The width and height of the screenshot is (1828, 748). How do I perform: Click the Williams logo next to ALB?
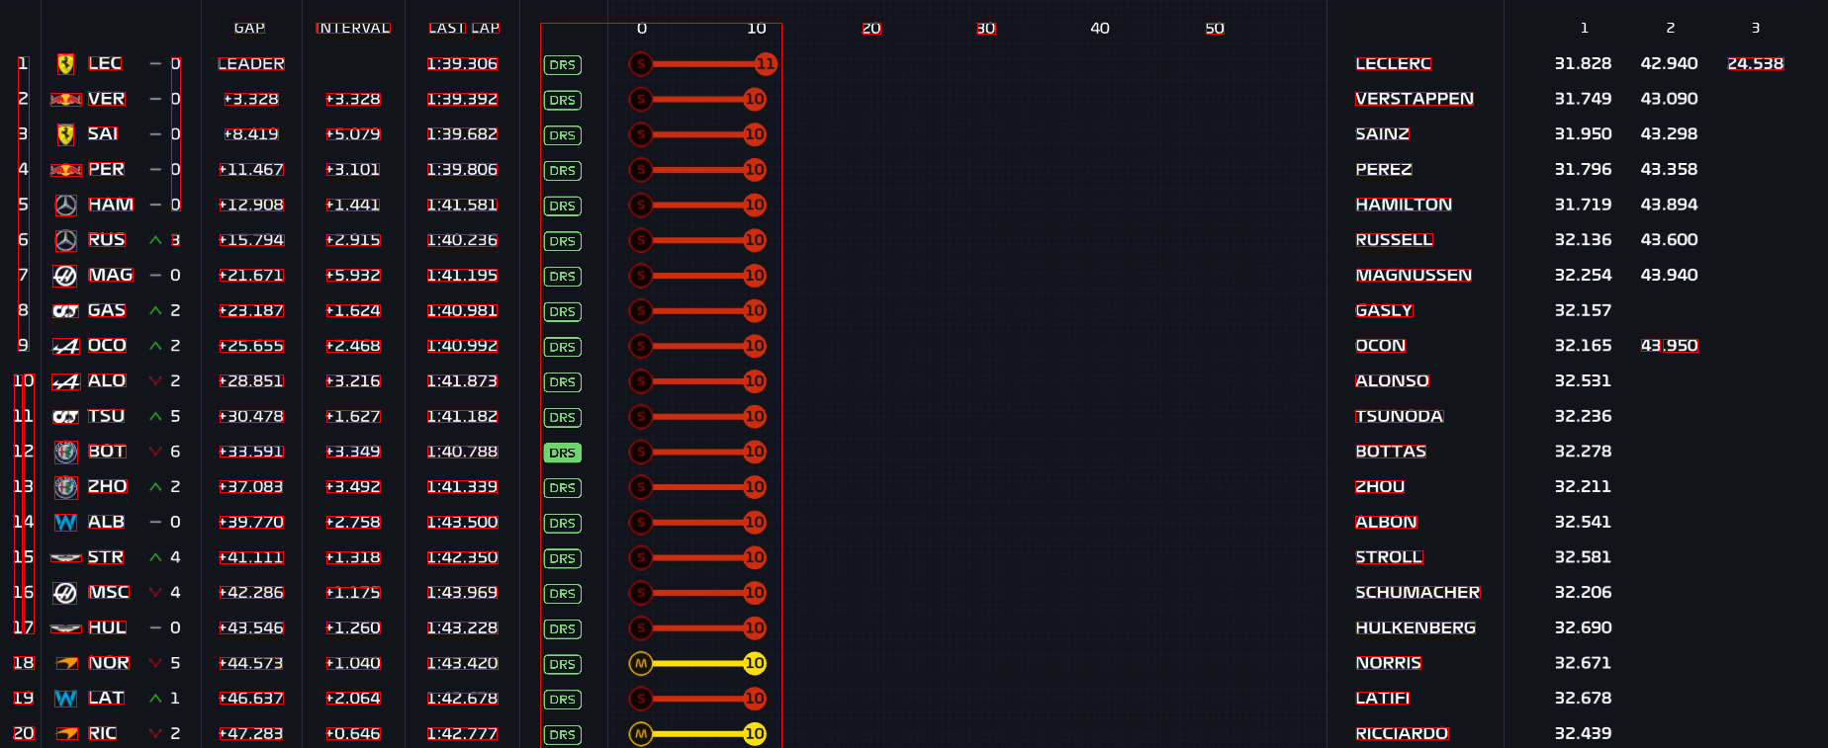65,523
